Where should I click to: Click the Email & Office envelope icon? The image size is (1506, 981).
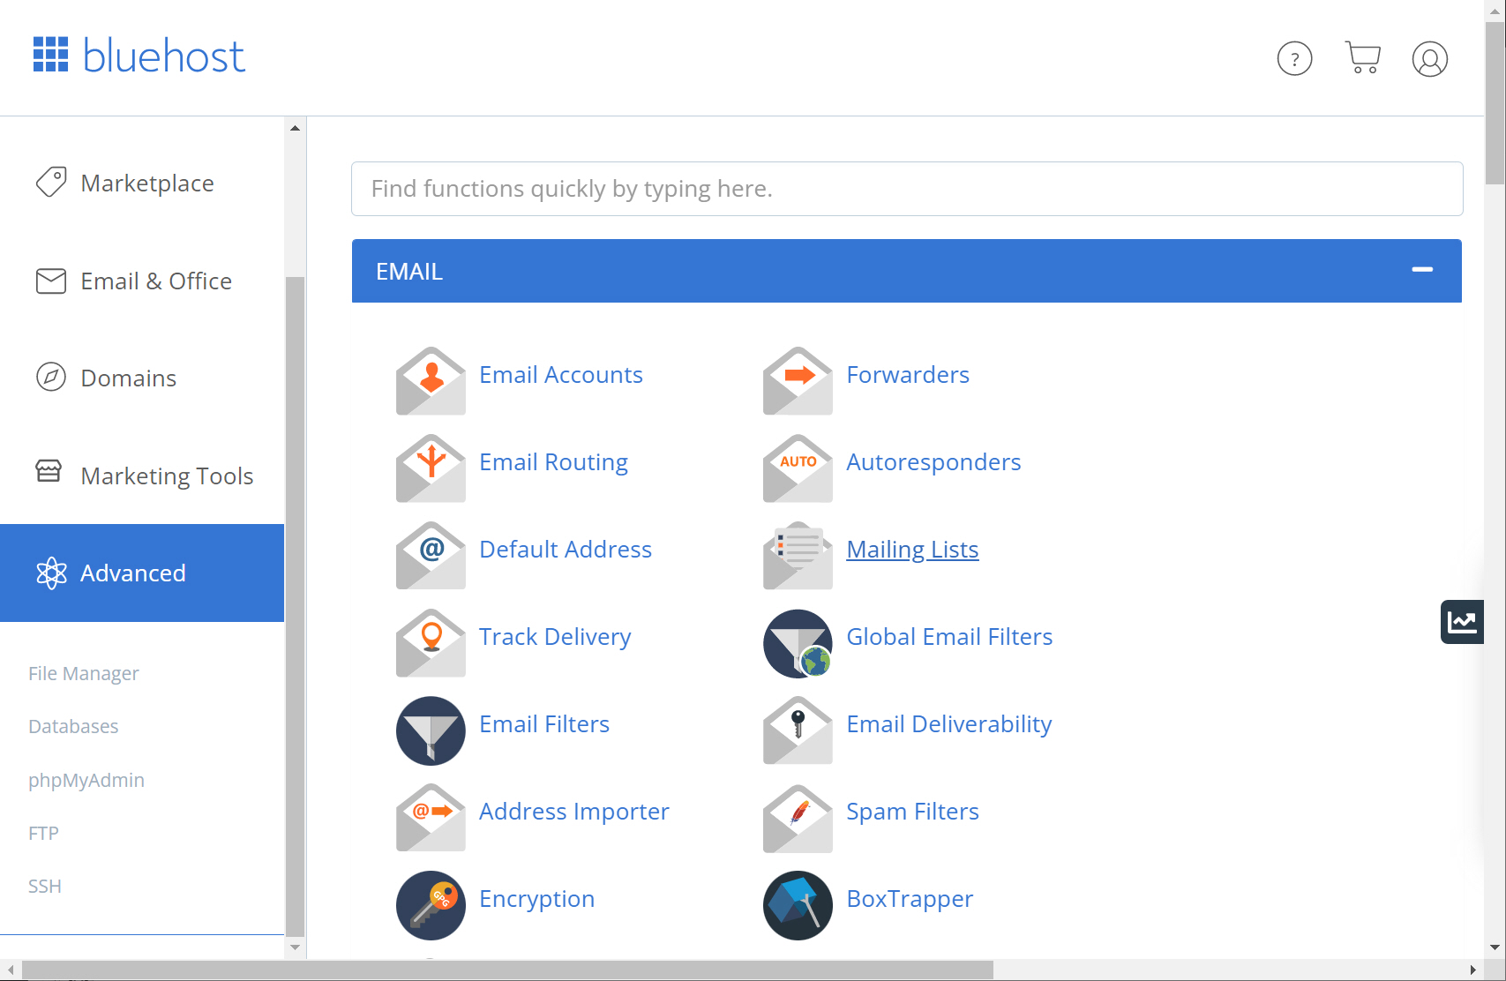[51, 281]
